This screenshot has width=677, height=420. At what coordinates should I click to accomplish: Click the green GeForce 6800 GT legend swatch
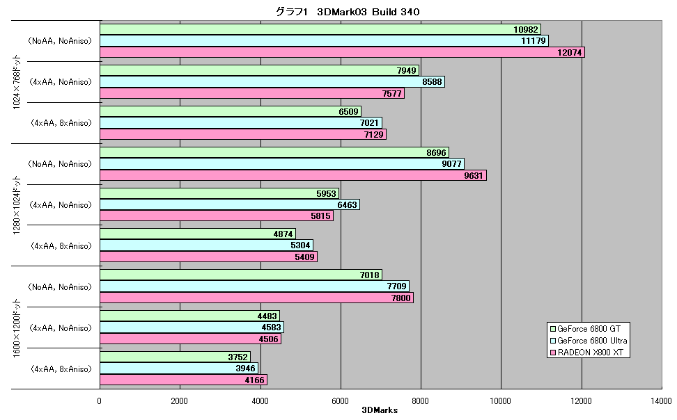click(552, 329)
